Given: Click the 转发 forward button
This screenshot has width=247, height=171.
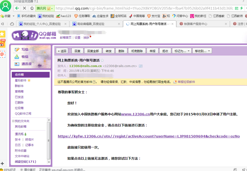Looking at the screenshot, I should (108, 51).
